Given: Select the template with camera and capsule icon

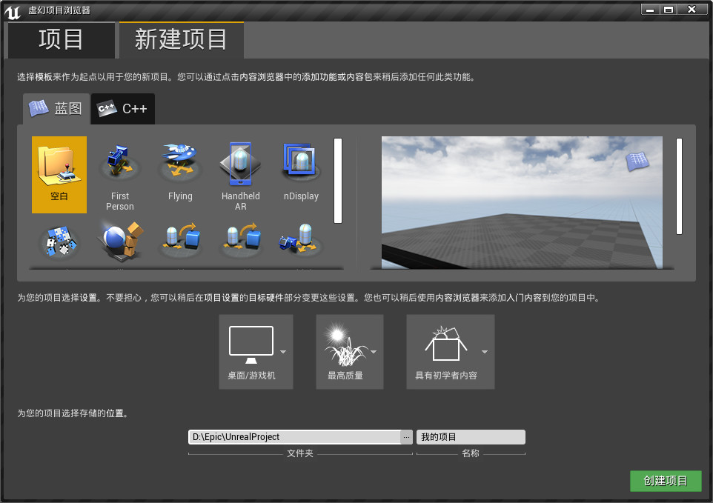Looking at the screenshot, I should point(301,239).
